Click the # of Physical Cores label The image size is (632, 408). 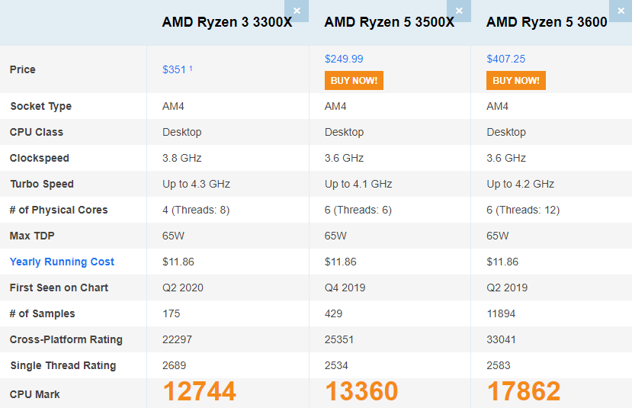click(x=59, y=210)
